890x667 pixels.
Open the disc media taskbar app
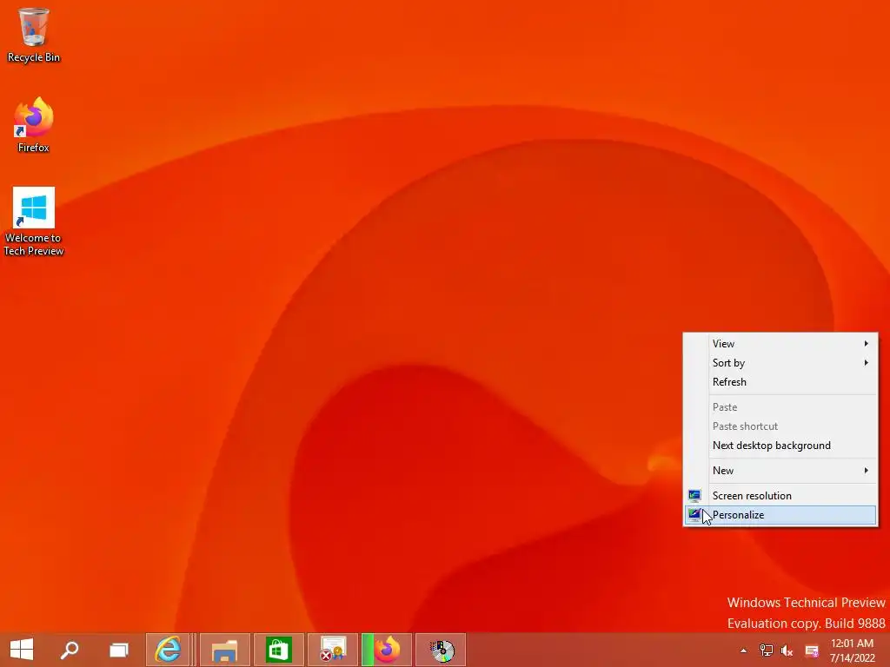coord(441,650)
